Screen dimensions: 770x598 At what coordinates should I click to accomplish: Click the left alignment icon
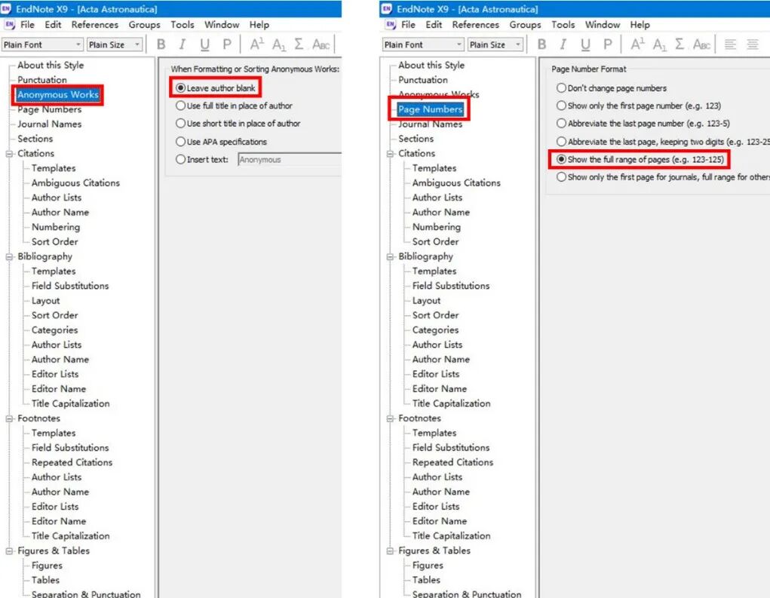[731, 44]
